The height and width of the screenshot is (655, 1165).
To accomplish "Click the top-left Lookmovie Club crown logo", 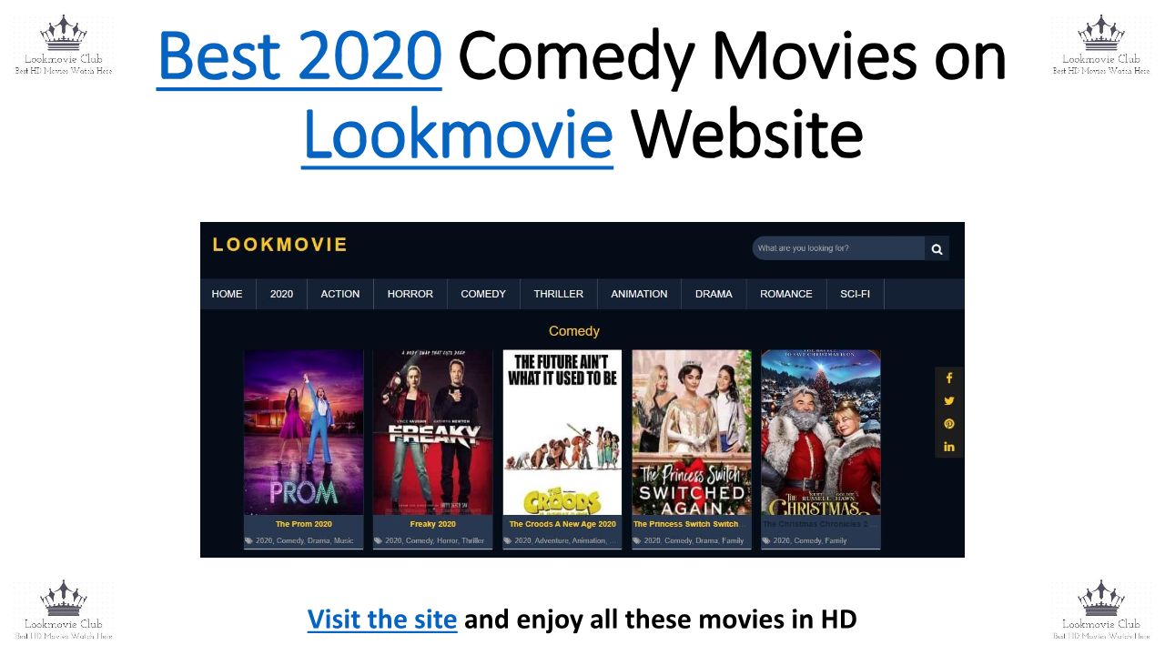I will [64, 45].
